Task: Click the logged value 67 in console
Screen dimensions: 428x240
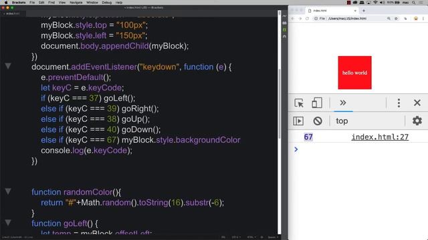Action: pyautogui.click(x=308, y=137)
